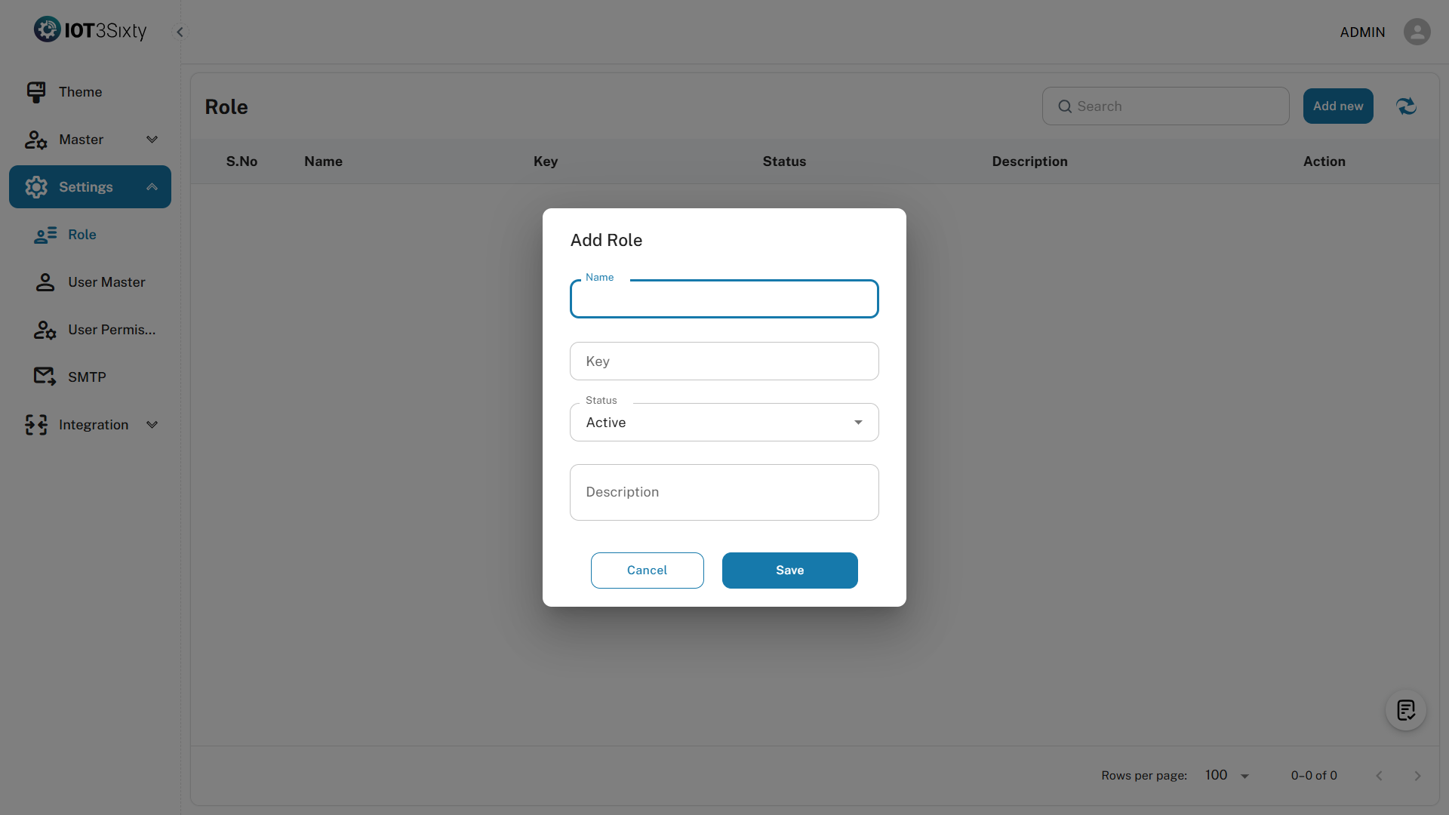Click the Description text area
Screen dimensions: 1449x815
point(724,492)
